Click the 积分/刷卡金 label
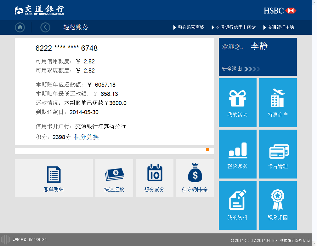 (195, 190)
